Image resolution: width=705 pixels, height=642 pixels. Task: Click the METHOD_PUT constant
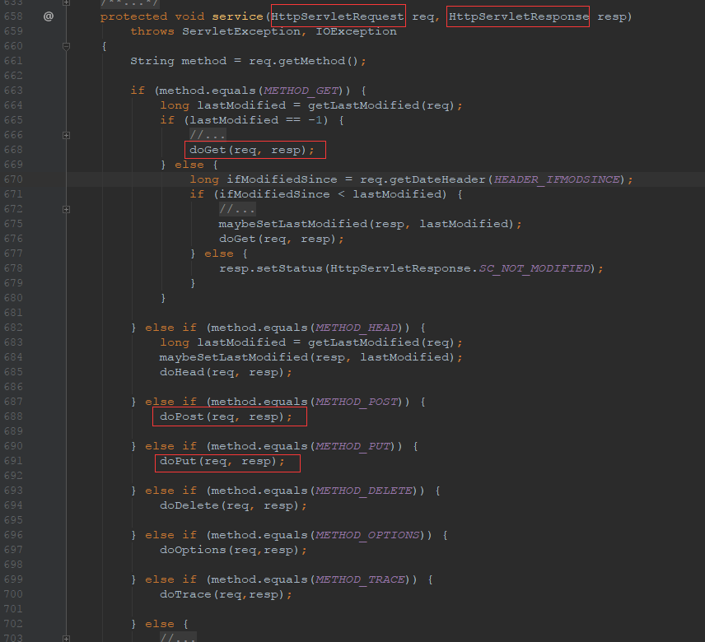point(353,447)
